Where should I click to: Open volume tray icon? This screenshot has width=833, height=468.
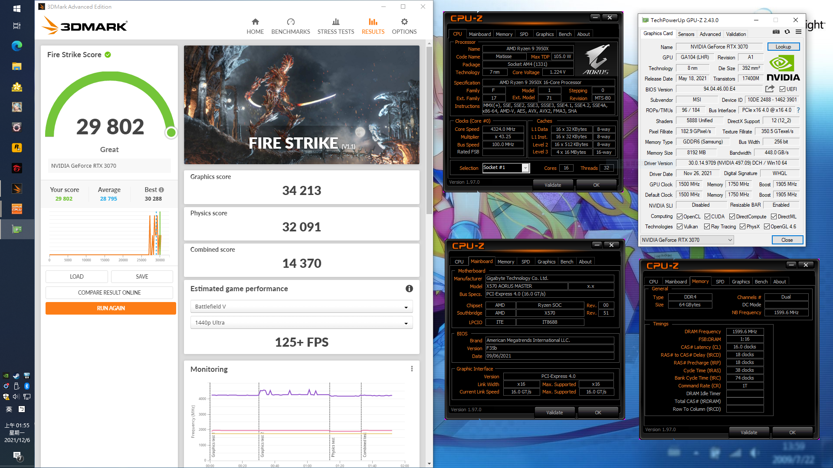click(16, 396)
